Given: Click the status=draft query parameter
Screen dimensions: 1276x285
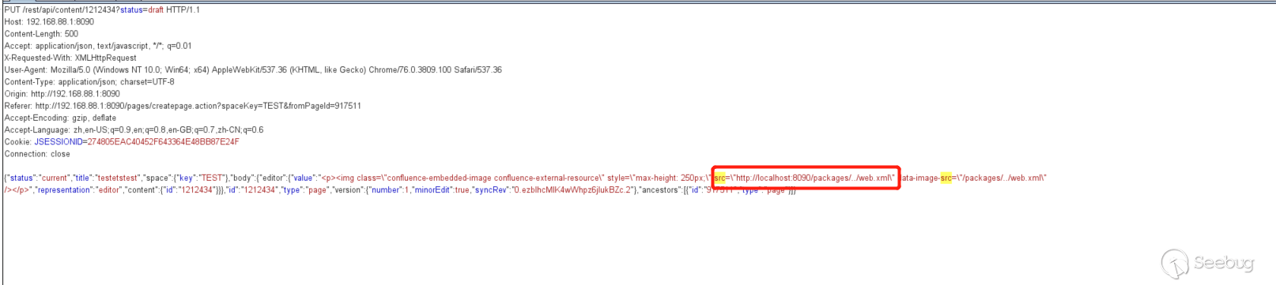Looking at the screenshot, I should tap(142, 10).
